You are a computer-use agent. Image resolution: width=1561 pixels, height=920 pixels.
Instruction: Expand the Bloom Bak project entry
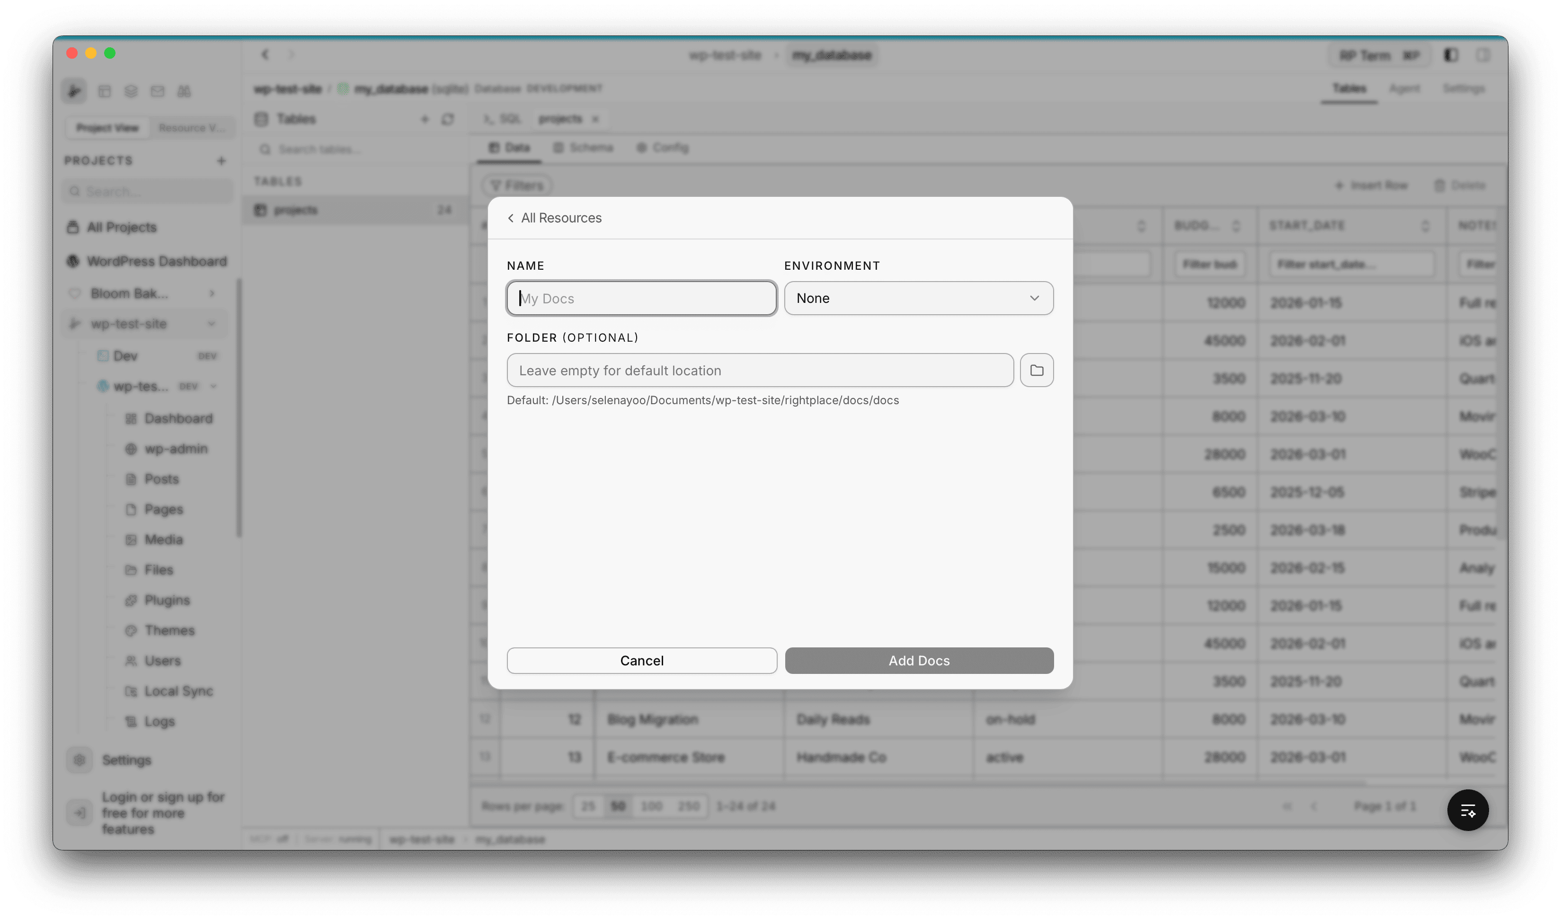(212, 293)
